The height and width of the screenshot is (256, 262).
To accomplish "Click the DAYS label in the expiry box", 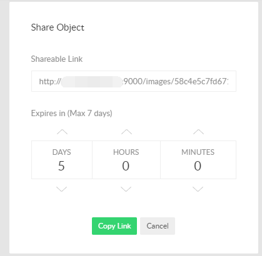I will click(61, 152).
